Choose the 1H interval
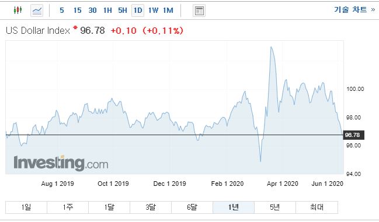379x222 pixels. click(107, 10)
